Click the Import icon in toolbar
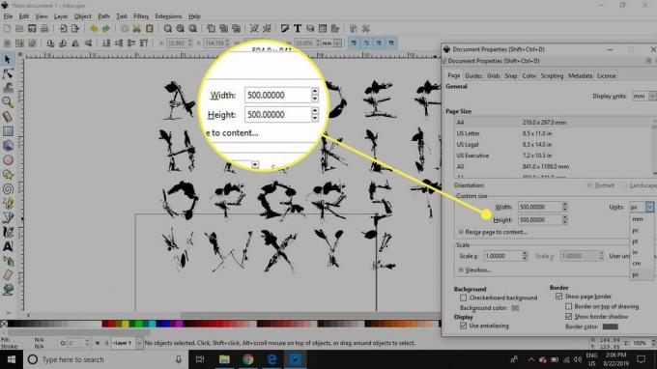Image resolution: width=657 pixels, height=369 pixels. [63, 28]
